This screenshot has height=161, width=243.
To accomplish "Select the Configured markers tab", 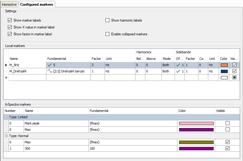I will [x=37, y=4].
